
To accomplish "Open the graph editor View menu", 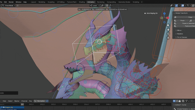I will point(4,101).
